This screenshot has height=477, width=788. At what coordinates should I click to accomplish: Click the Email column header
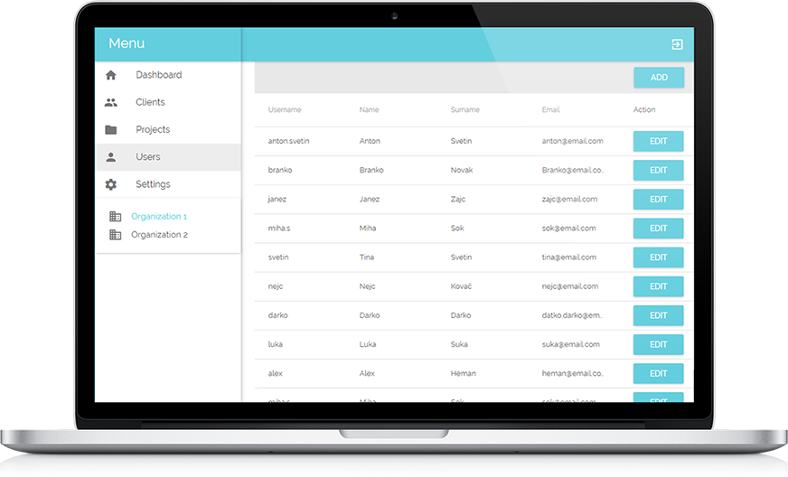550,110
